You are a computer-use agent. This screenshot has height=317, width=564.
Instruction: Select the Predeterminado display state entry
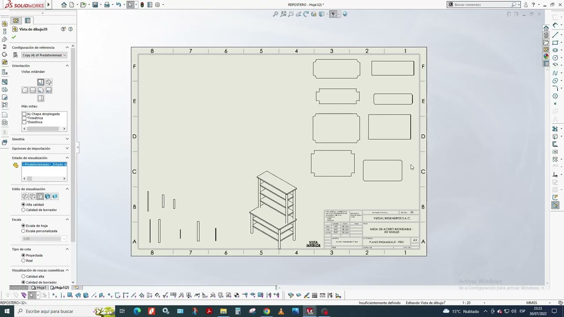point(45,164)
